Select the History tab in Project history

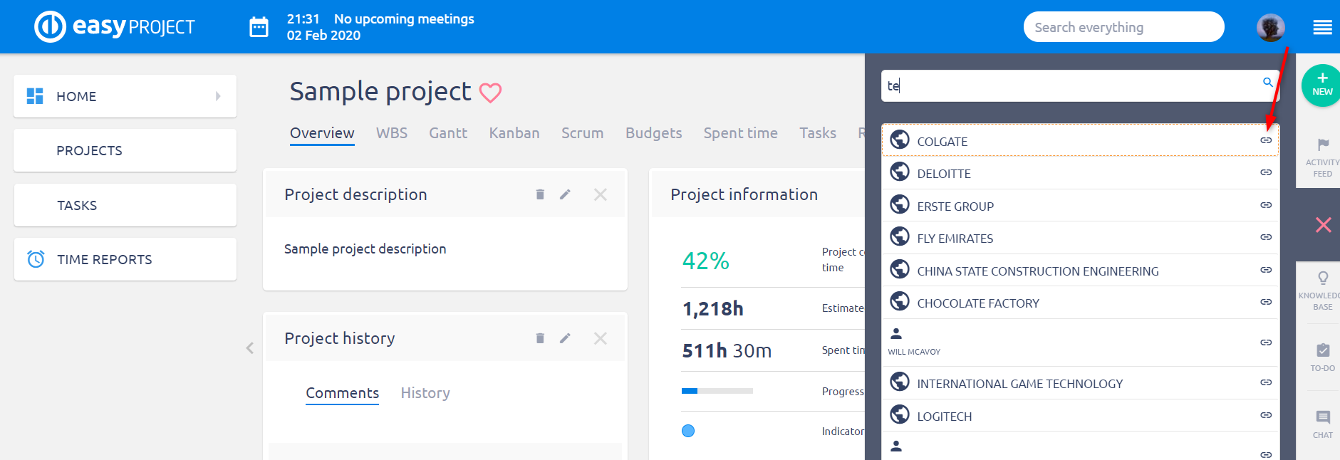425,393
